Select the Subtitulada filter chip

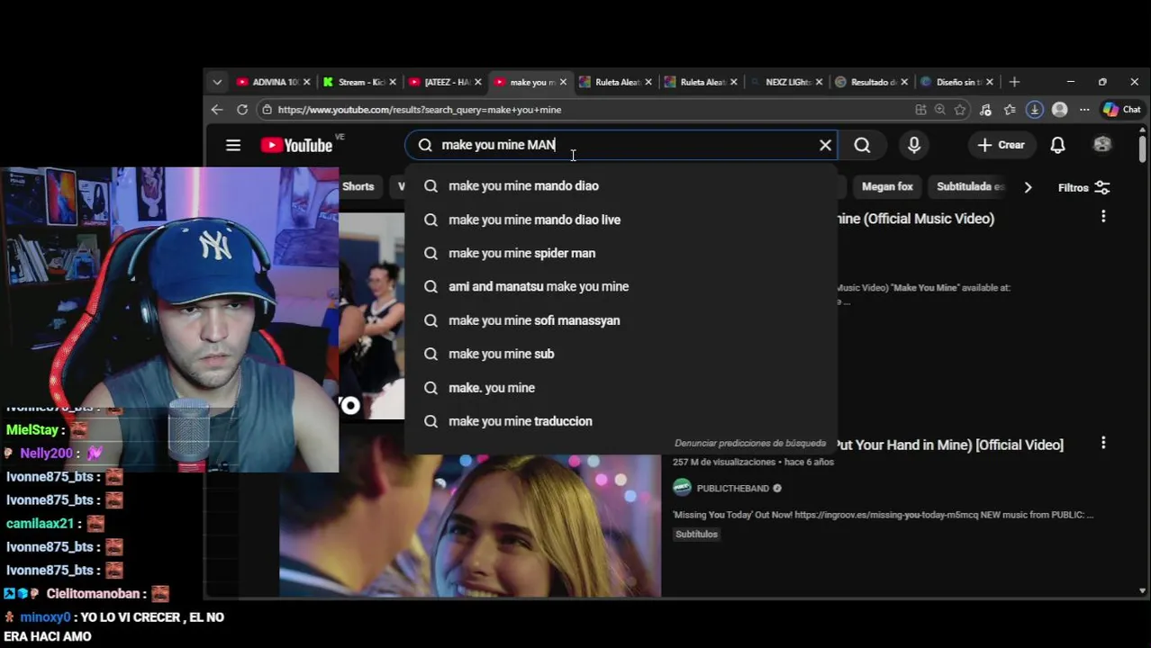click(969, 186)
